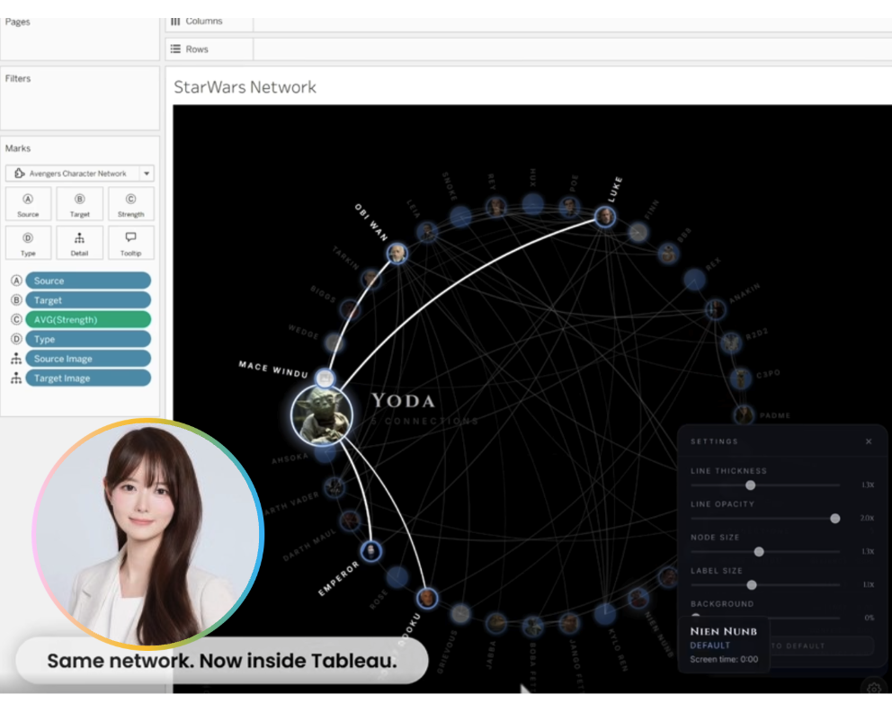892x712 pixels.
Task: Click the presenter's circular webcam thumbnail
Action: tap(147, 533)
